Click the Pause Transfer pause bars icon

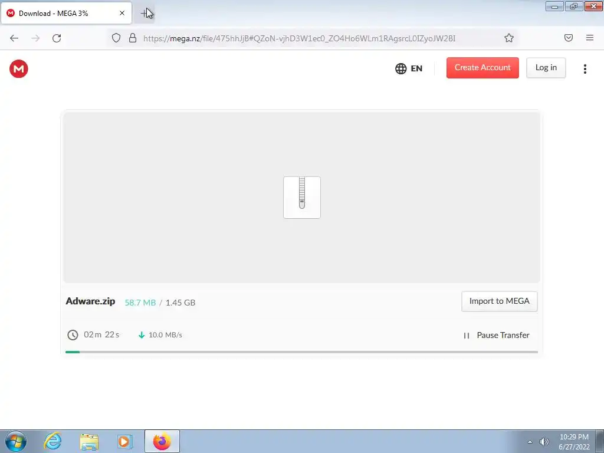click(467, 336)
